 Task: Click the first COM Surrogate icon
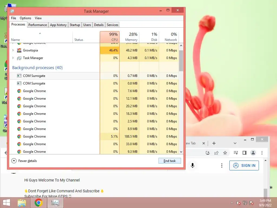(x=19, y=76)
